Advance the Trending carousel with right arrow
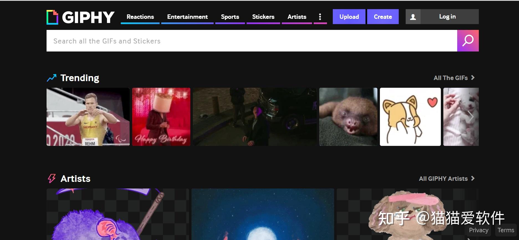Image resolution: width=519 pixels, height=240 pixels. click(x=471, y=117)
